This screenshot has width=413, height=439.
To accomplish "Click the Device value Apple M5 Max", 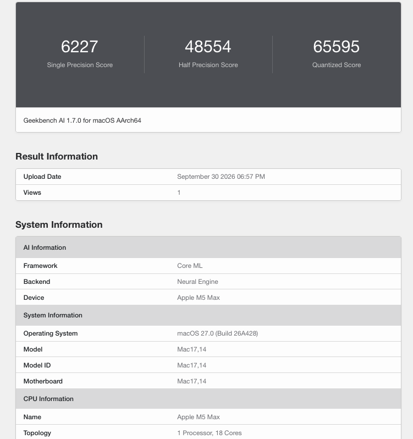I will 199,298.
